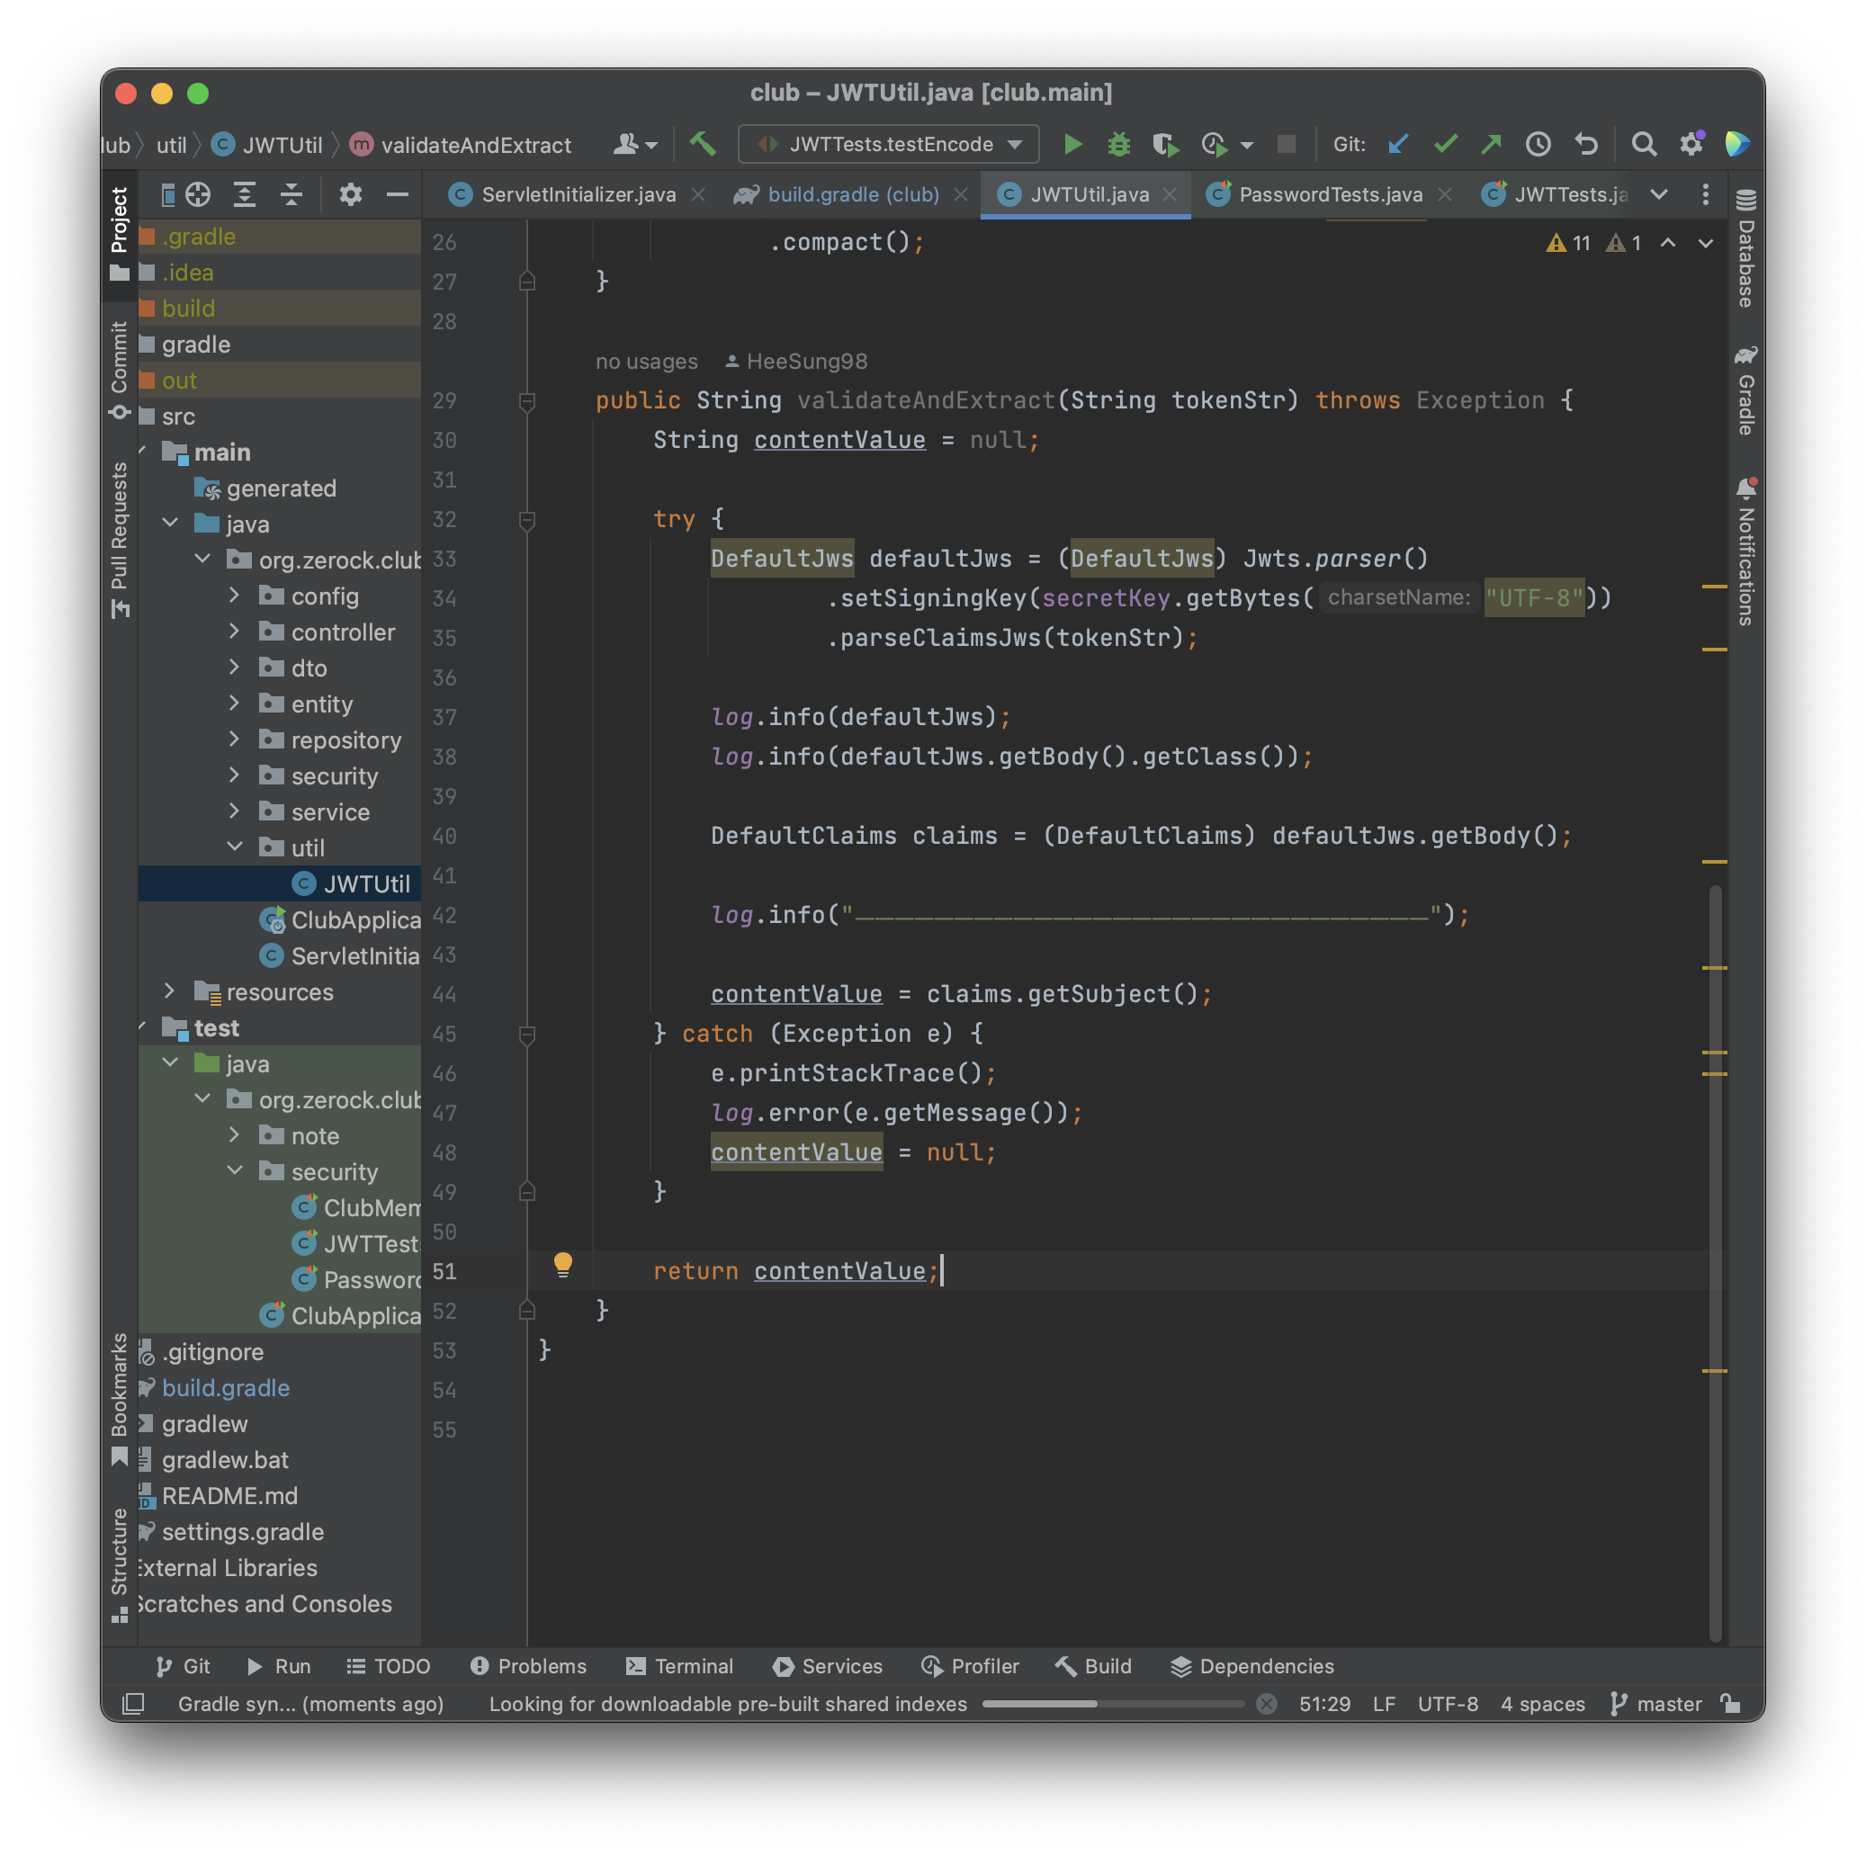Click the intention lightbulb on line 51

point(563,1263)
